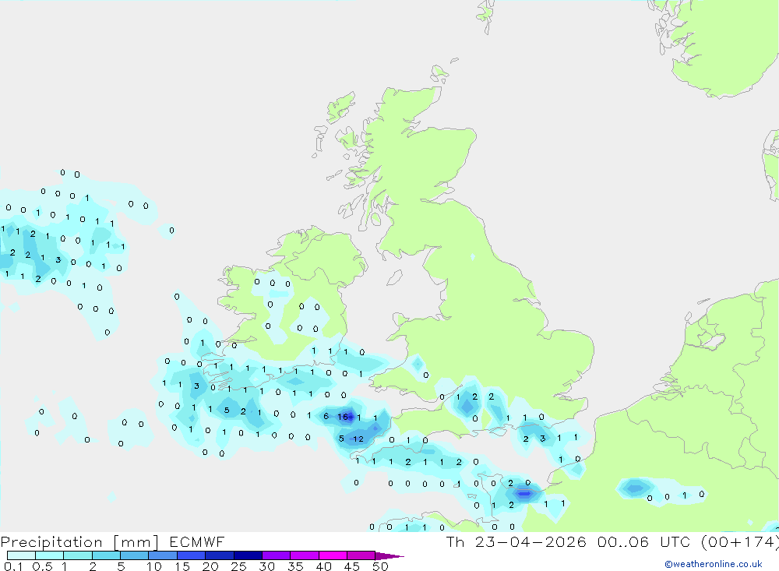Click the '12' precipitation value on map
Viewport: 779px width, 571px height.
[x=358, y=439]
